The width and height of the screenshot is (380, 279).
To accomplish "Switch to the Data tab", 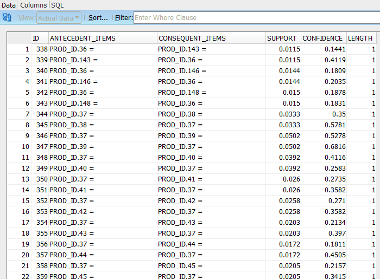I will pos(9,5).
